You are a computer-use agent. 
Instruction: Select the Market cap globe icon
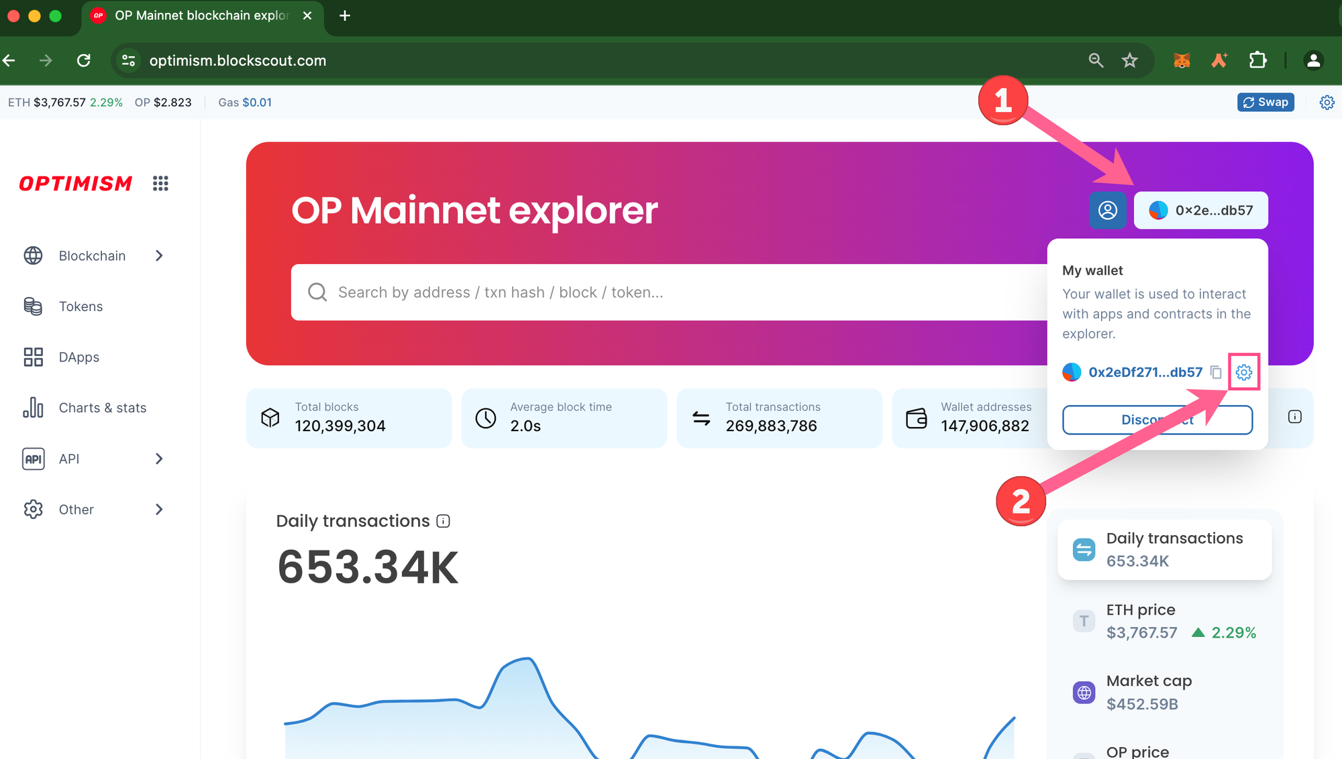pyautogui.click(x=1084, y=693)
